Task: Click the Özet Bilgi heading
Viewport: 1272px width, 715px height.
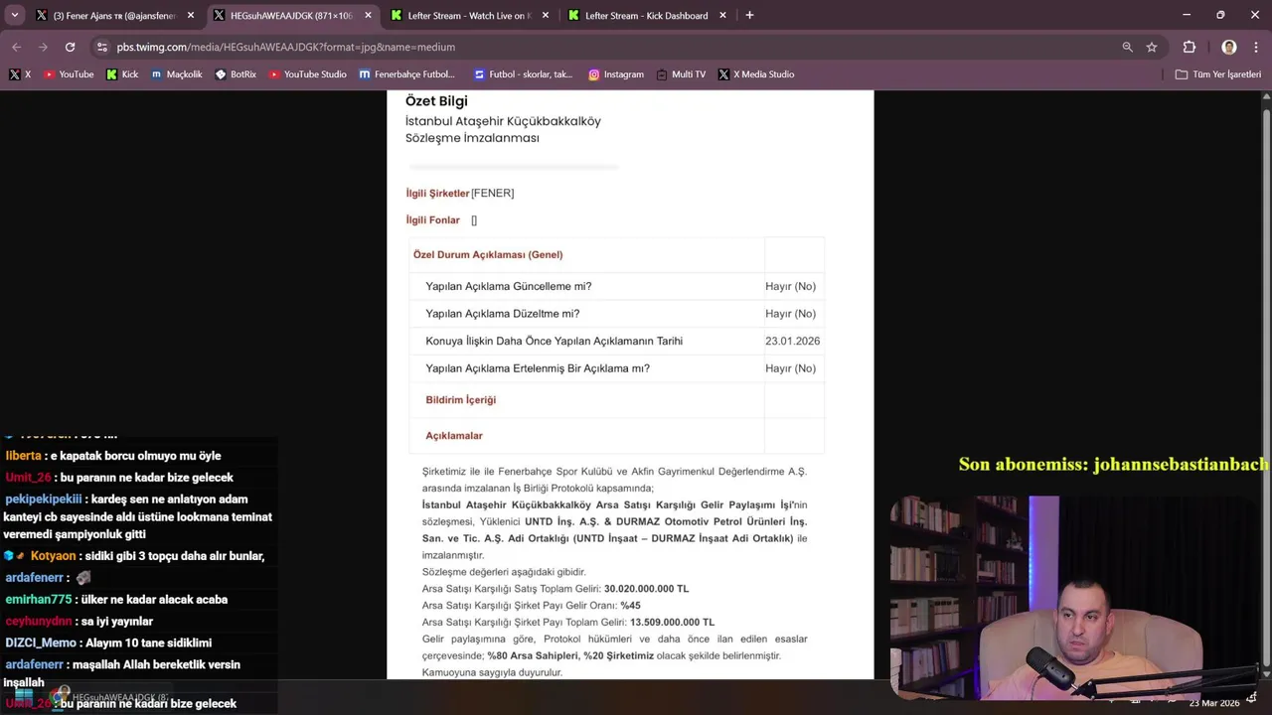Action: pyautogui.click(x=436, y=101)
